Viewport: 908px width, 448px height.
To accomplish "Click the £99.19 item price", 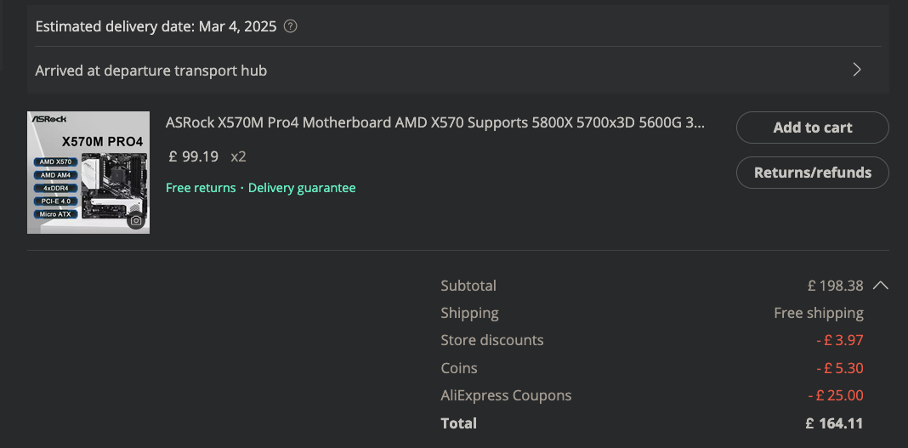I will click(194, 156).
